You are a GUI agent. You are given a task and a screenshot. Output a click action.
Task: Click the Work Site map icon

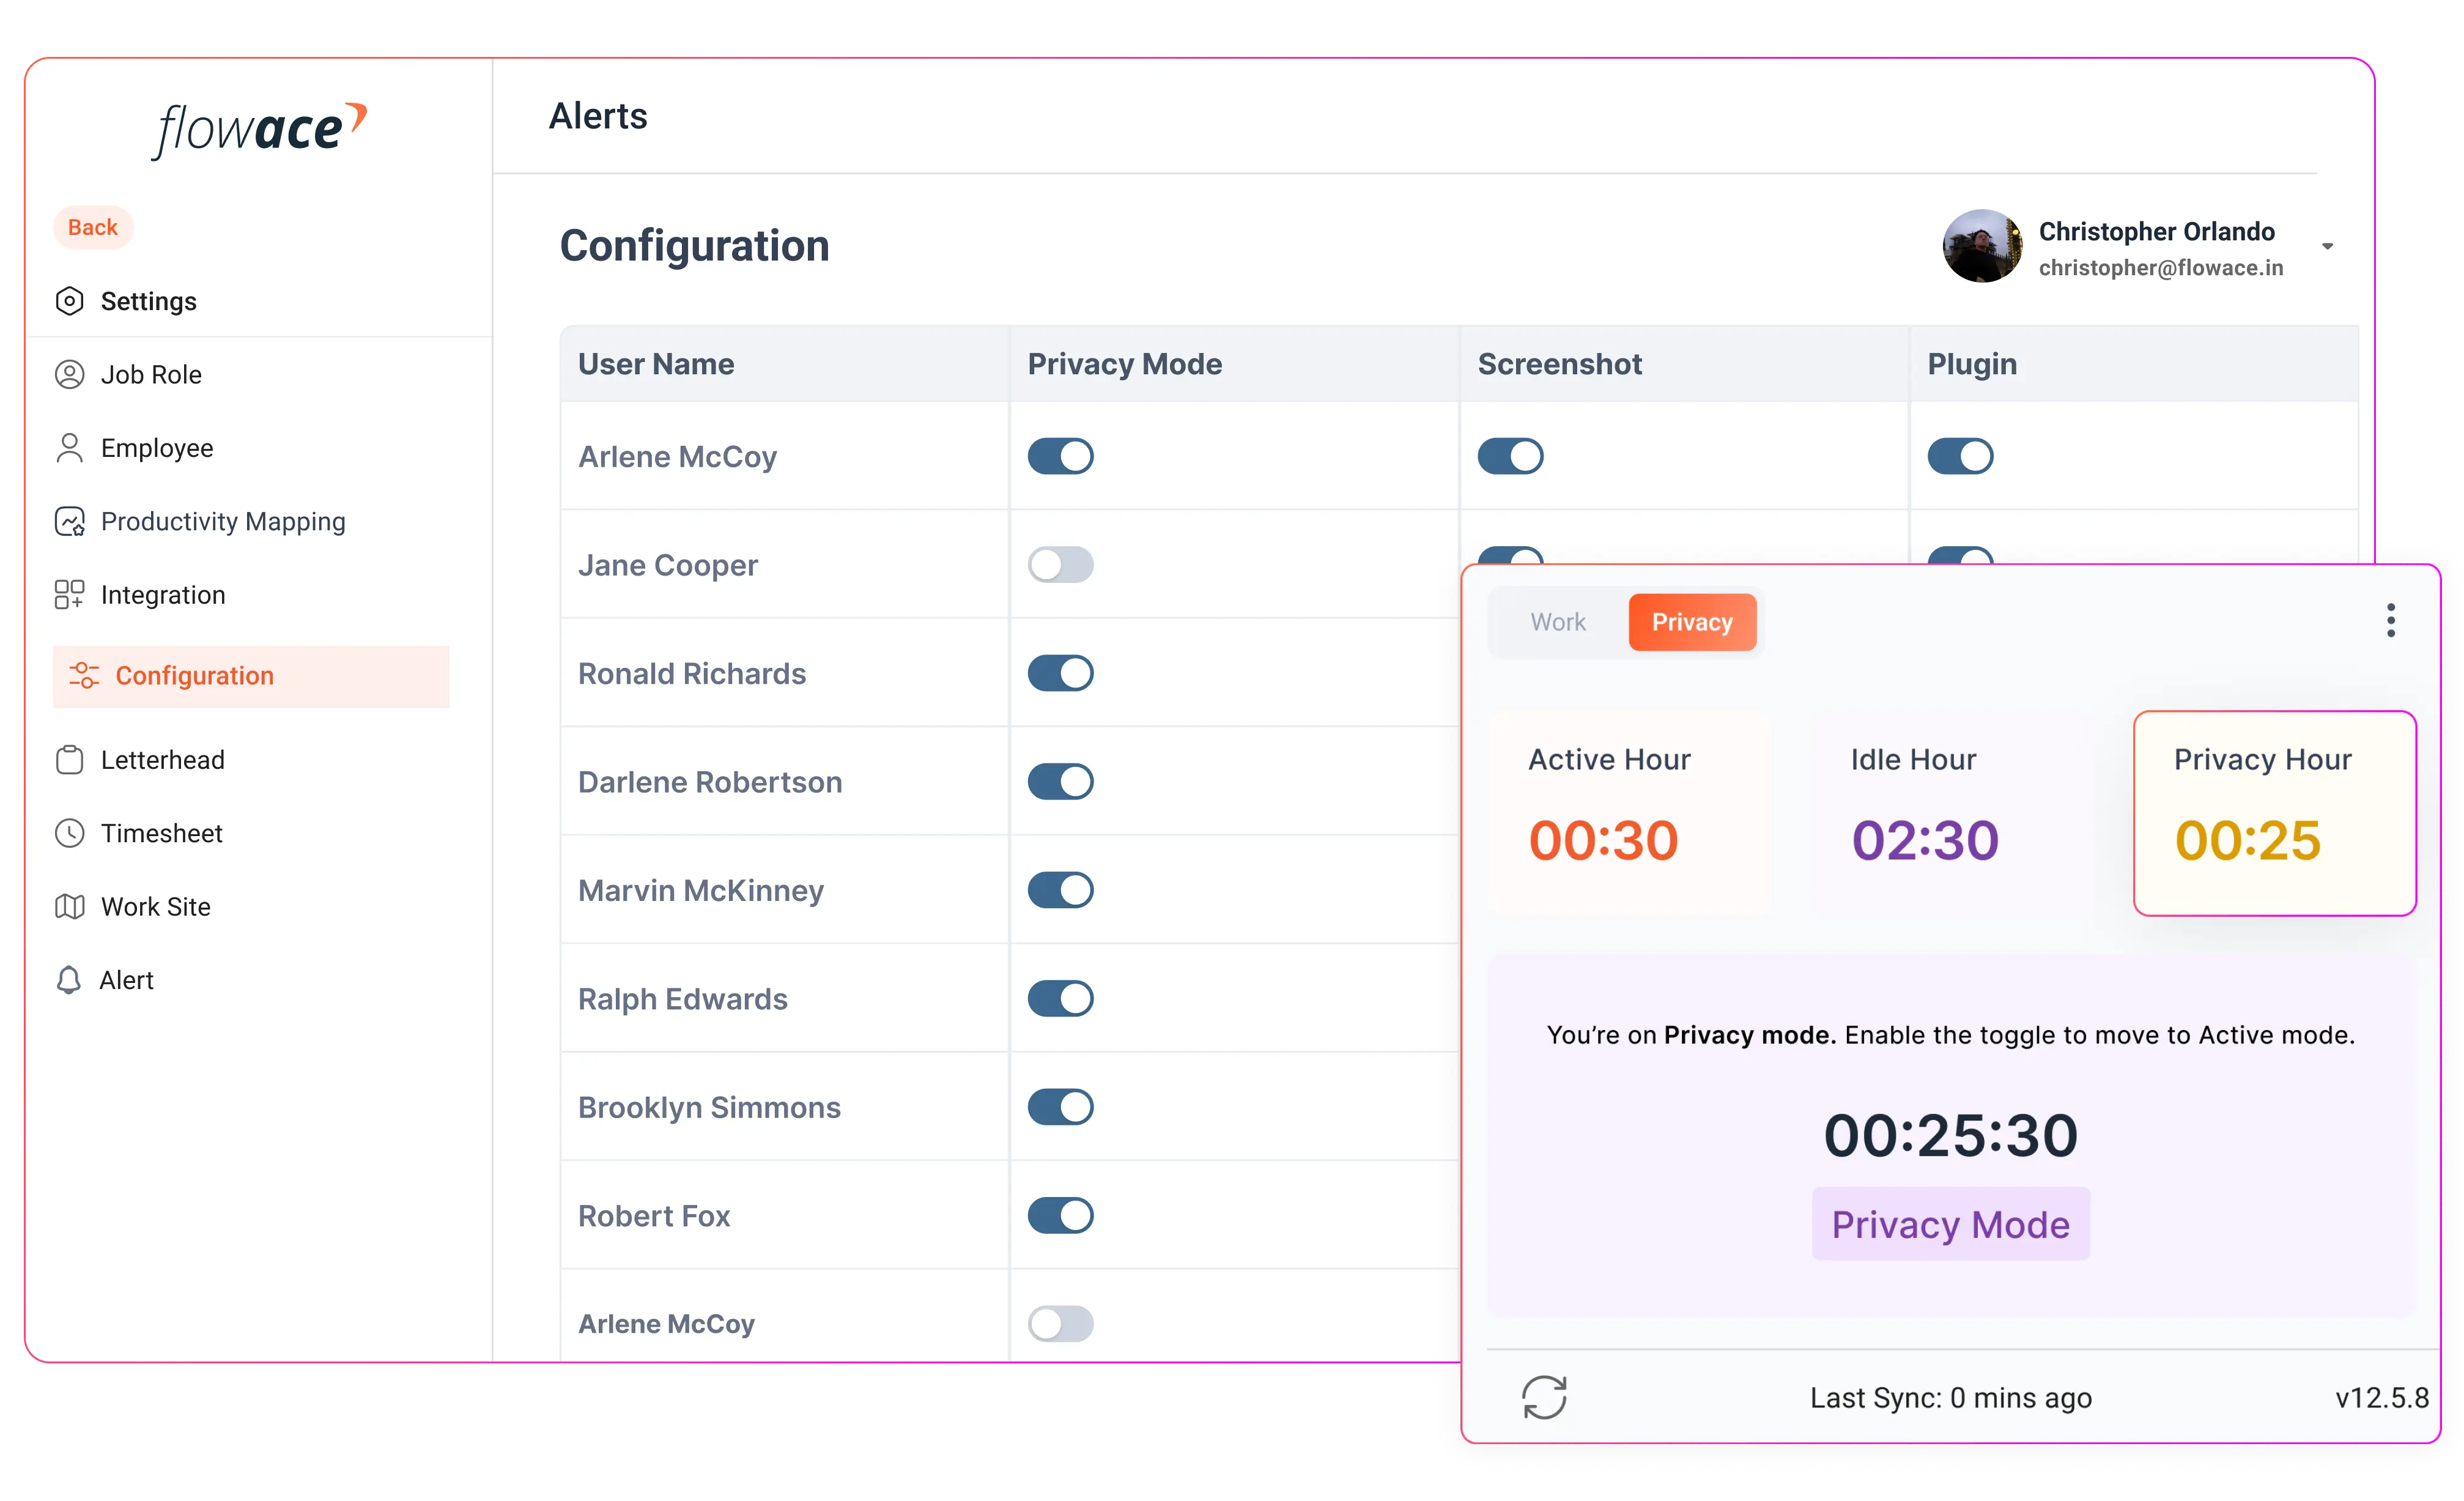pos(69,906)
